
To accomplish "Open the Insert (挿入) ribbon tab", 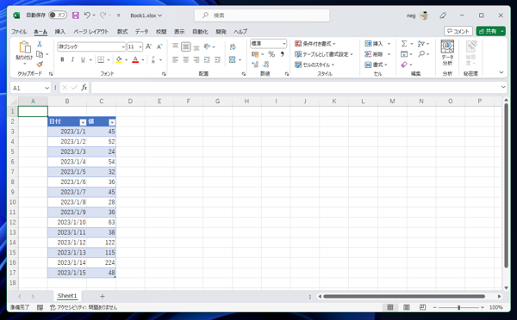I will coord(60,32).
